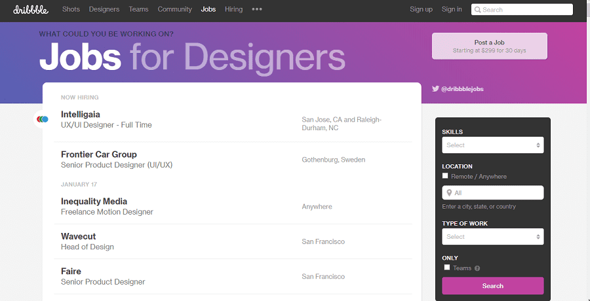
Task: Click the search magnifier icon
Action: pos(477,10)
